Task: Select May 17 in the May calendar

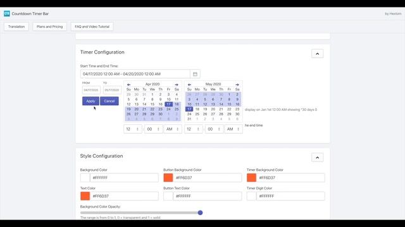Action: coord(189,109)
